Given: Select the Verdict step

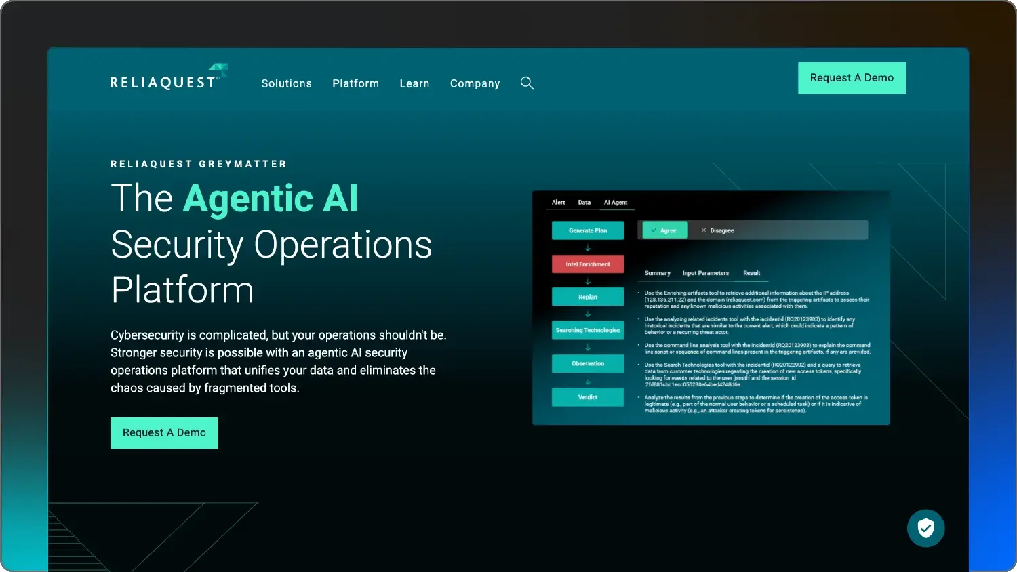Looking at the screenshot, I should (587, 397).
